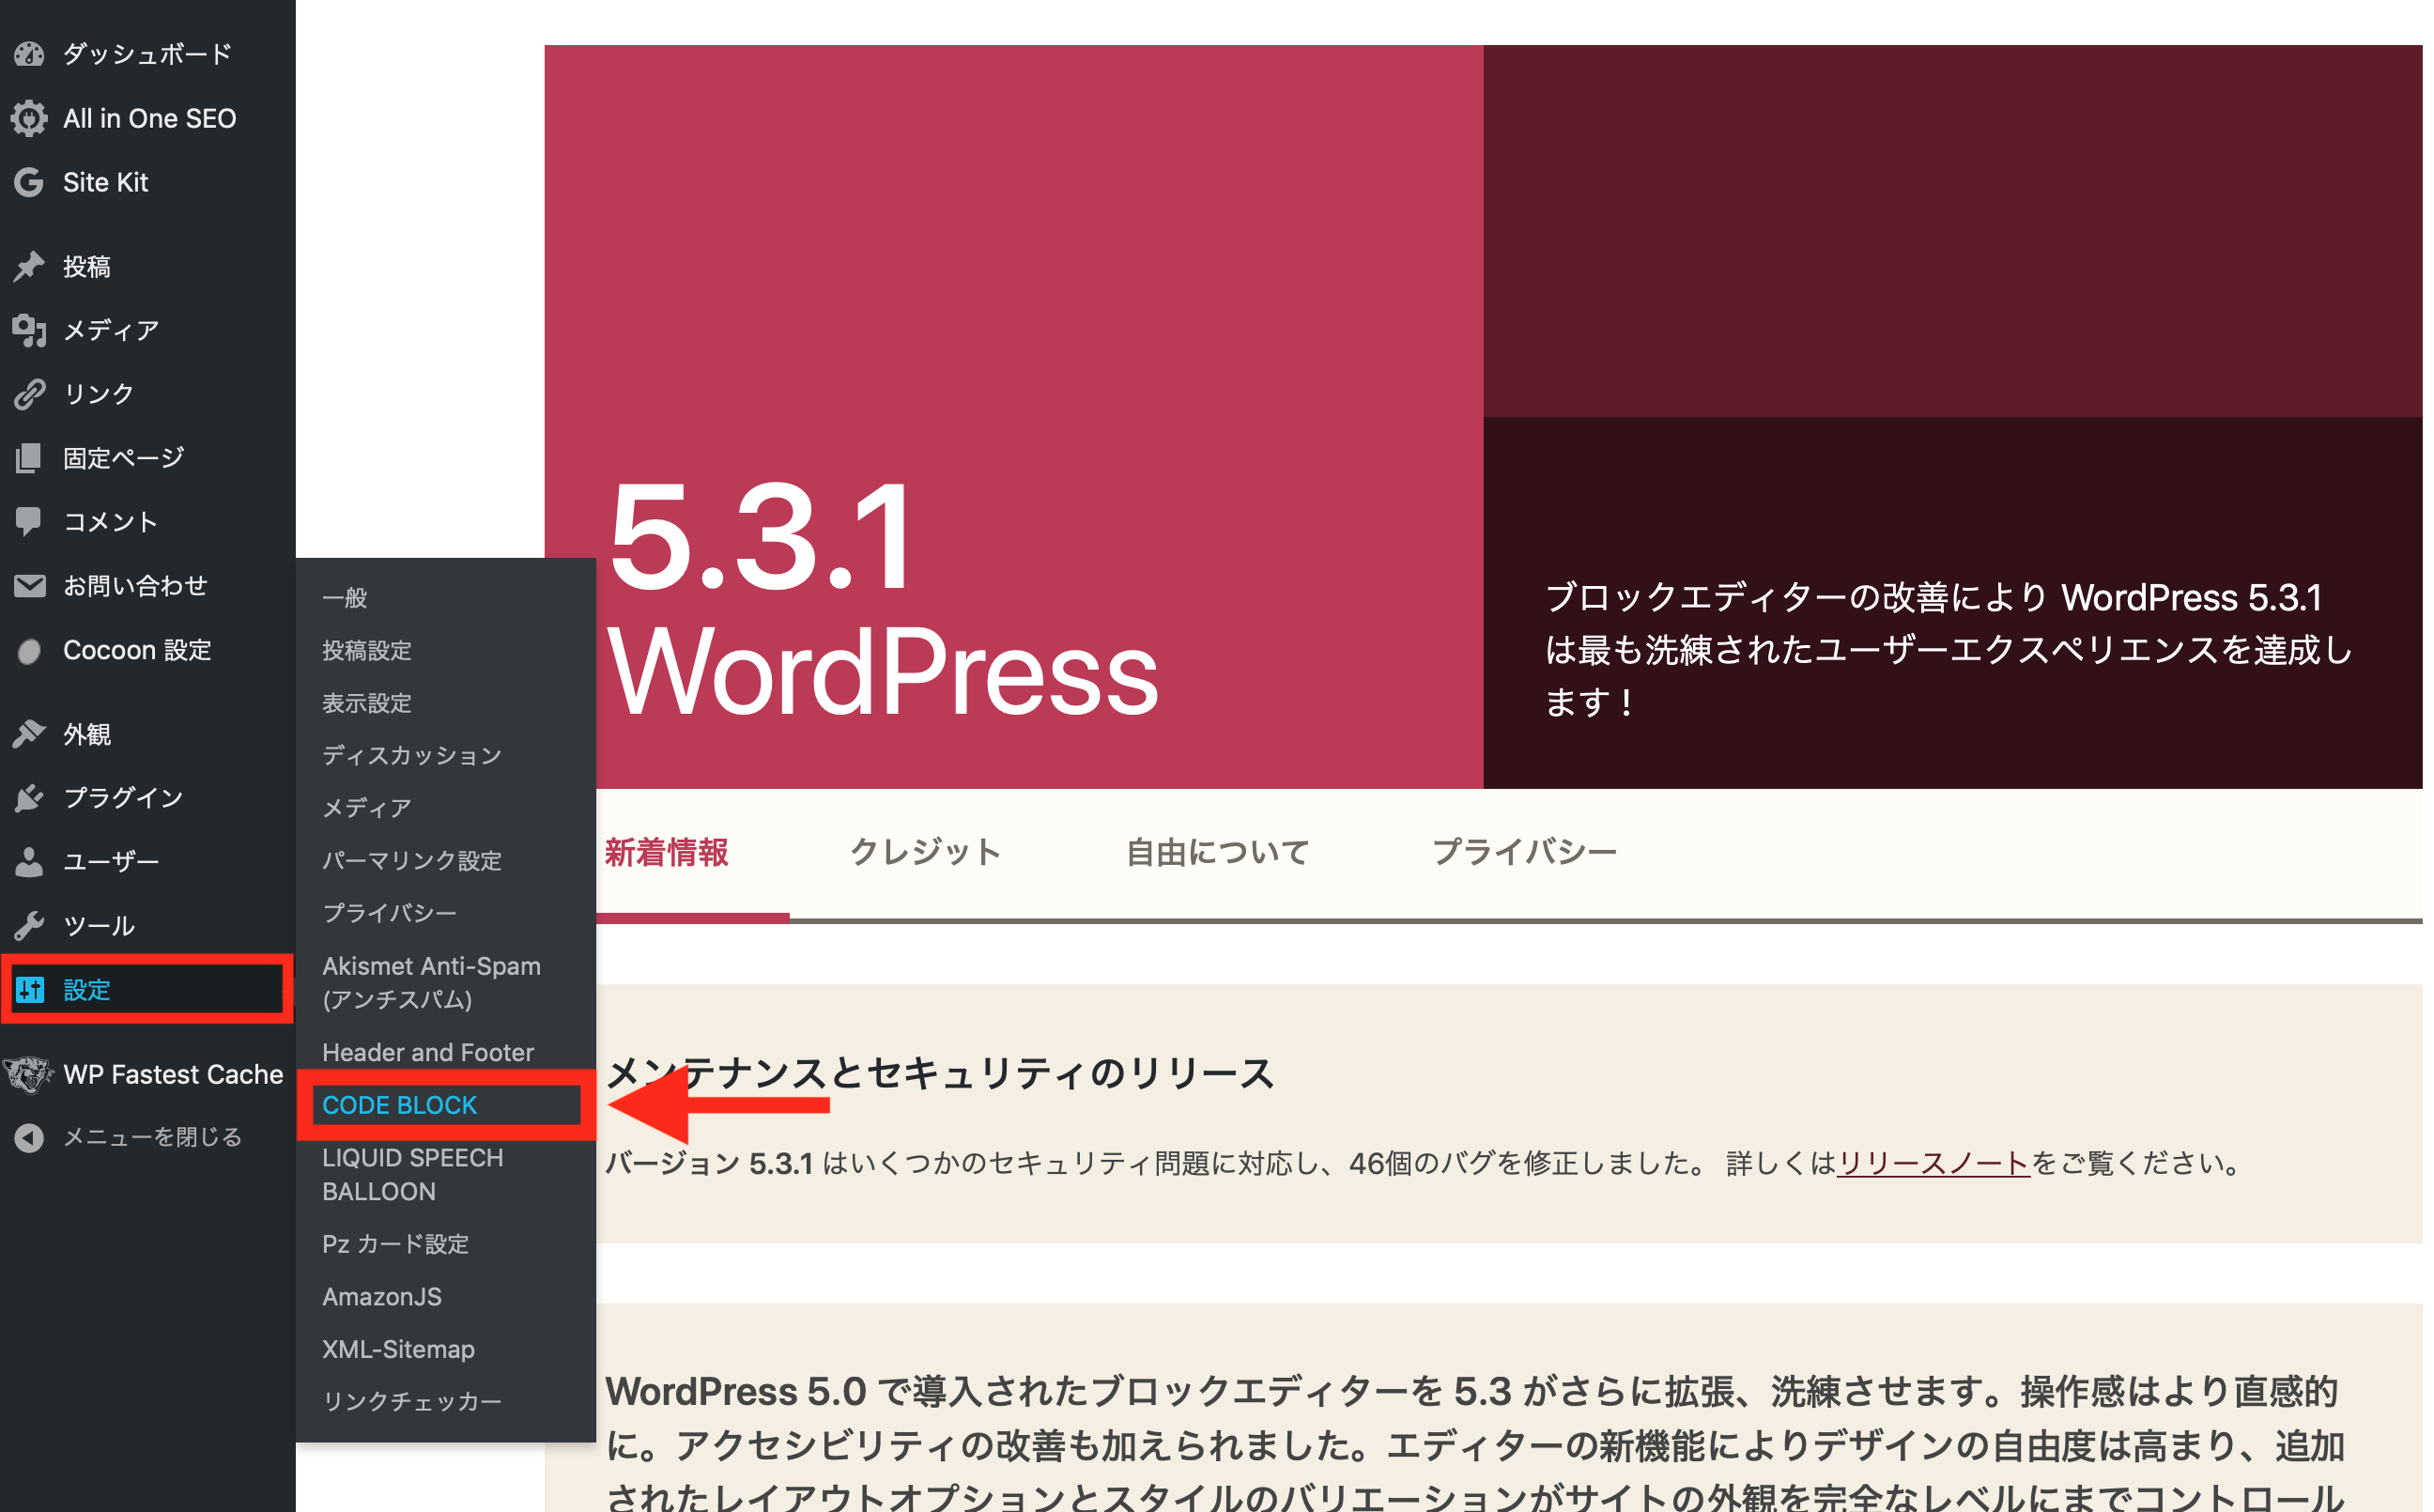Click the paintbrush icon beside 外観
This screenshot has width=2434, height=1512.
click(29, 734)
